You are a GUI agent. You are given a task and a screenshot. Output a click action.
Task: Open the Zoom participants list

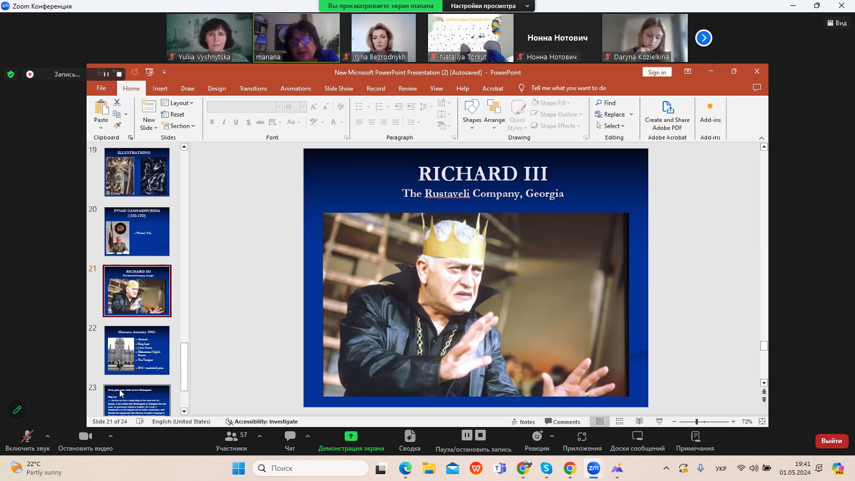point(231,440)
